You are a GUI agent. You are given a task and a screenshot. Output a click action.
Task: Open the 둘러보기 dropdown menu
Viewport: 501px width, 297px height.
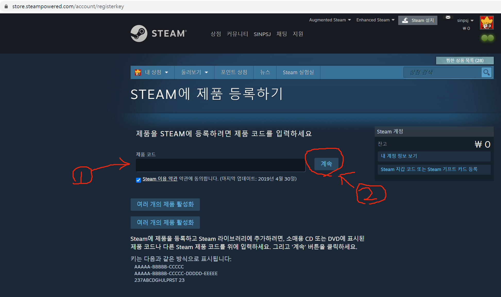point(194,72)
